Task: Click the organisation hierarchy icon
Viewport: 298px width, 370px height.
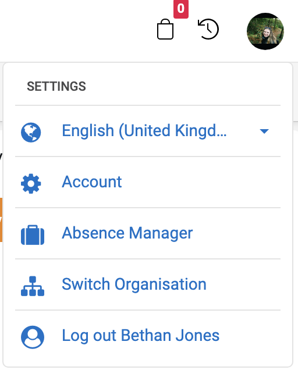Action: tap(33, 286)
